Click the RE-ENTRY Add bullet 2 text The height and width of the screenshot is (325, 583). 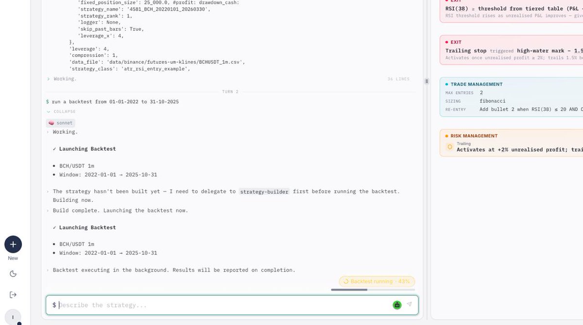point(531,109)
